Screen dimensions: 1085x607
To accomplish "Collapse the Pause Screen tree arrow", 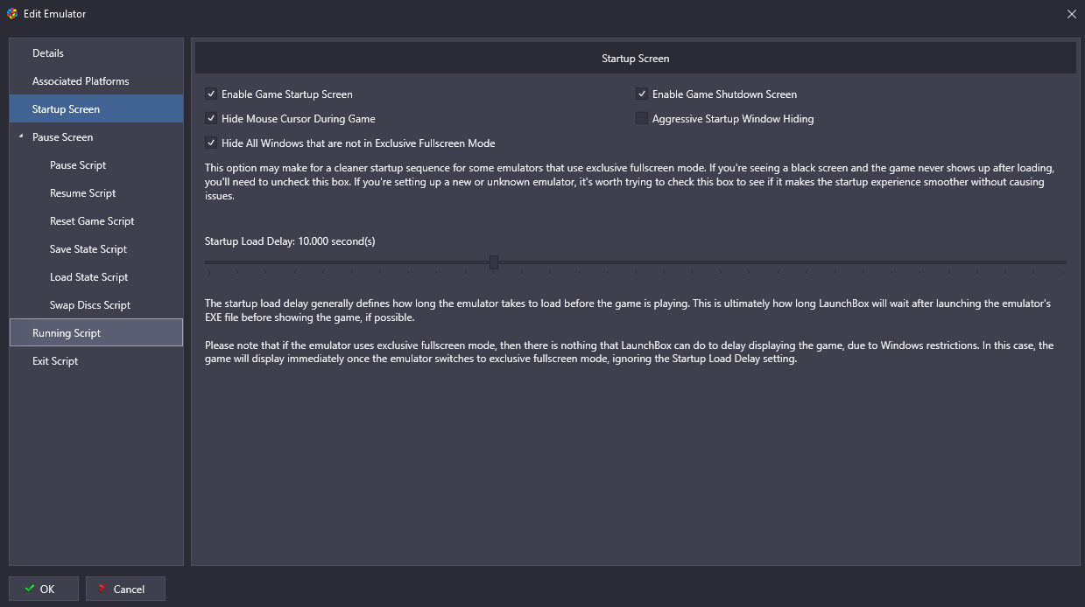I will click(21, 137).
